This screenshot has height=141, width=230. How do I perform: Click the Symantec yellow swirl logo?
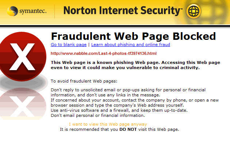pyautogui.click(x=12, y=11)
